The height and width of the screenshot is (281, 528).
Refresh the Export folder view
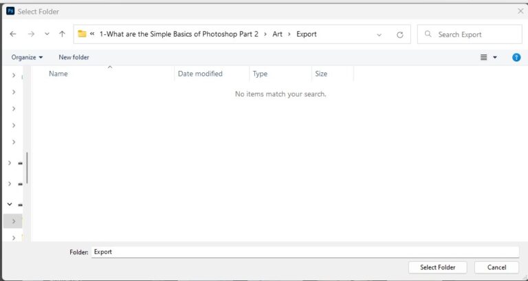[400, 34]
